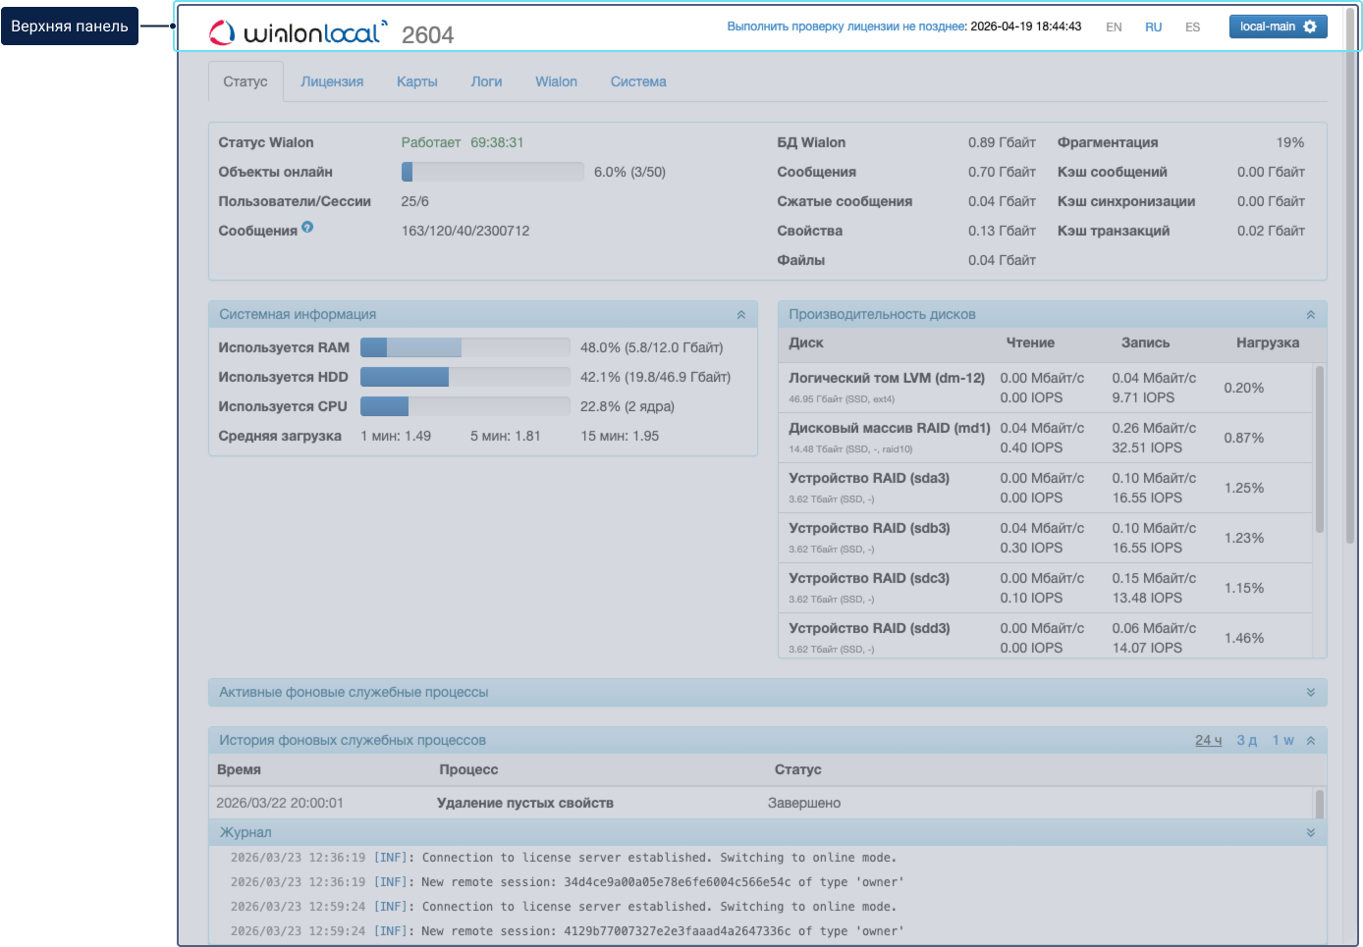The width and height of the screenshot is (1363, 947).
Task: Collapse the Системная информация panel
Action: point(740,315)
